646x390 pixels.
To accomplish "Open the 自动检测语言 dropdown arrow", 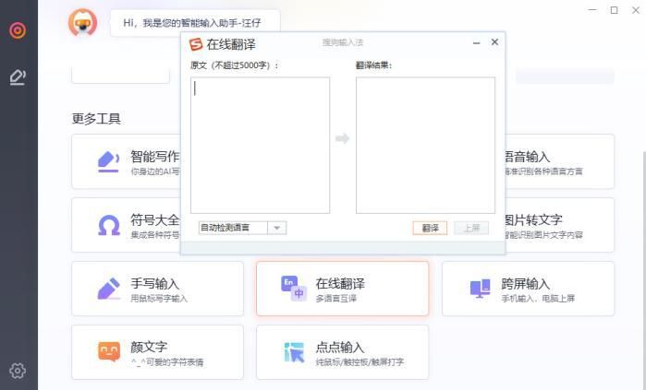I will (x=277, y=228).
